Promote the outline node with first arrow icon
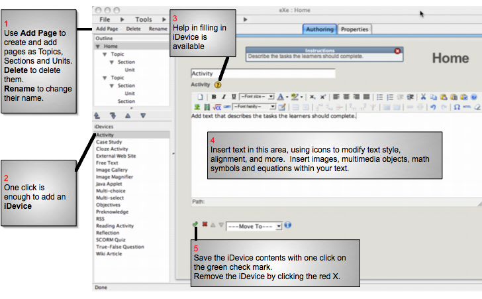482x299 pixels. [97, 116]
